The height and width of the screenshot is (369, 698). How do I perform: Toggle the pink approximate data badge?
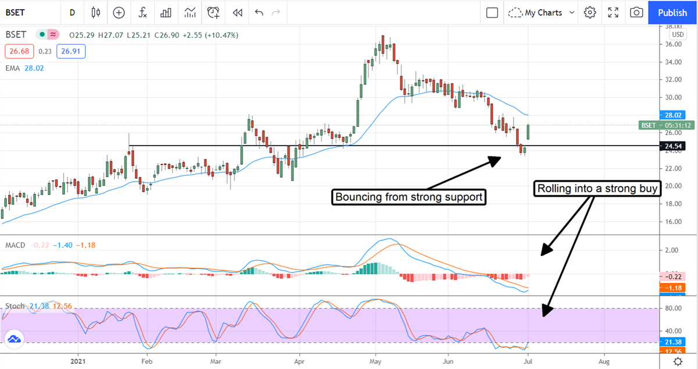point(54,35)
